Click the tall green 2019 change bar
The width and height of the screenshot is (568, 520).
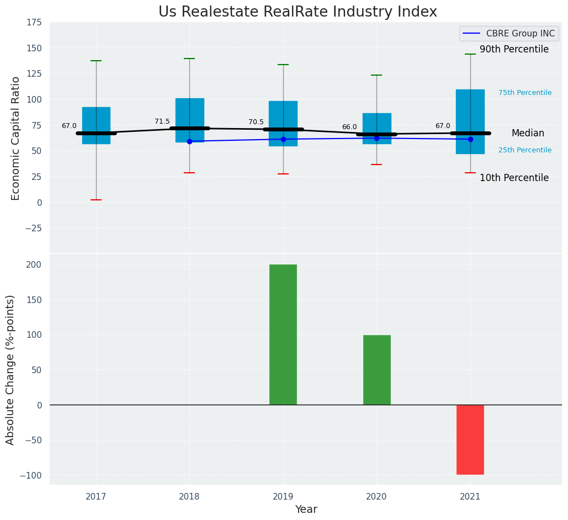point(283,335)
